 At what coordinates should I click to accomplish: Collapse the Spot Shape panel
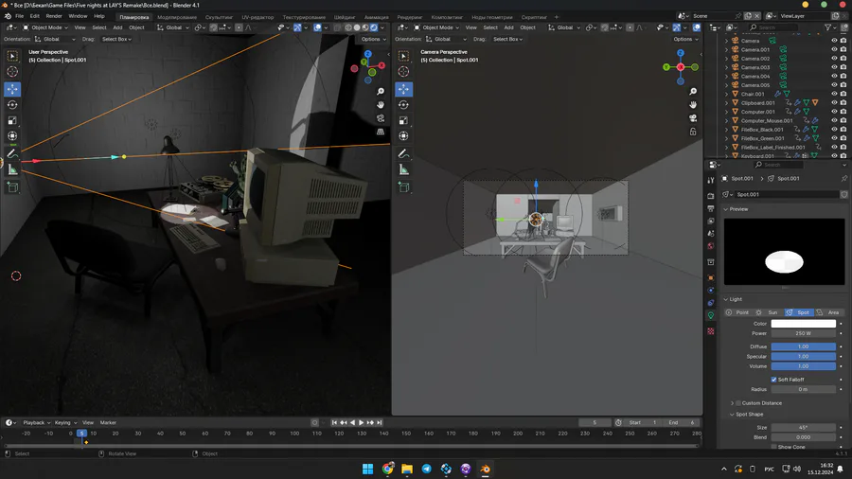tap(732, 415)
